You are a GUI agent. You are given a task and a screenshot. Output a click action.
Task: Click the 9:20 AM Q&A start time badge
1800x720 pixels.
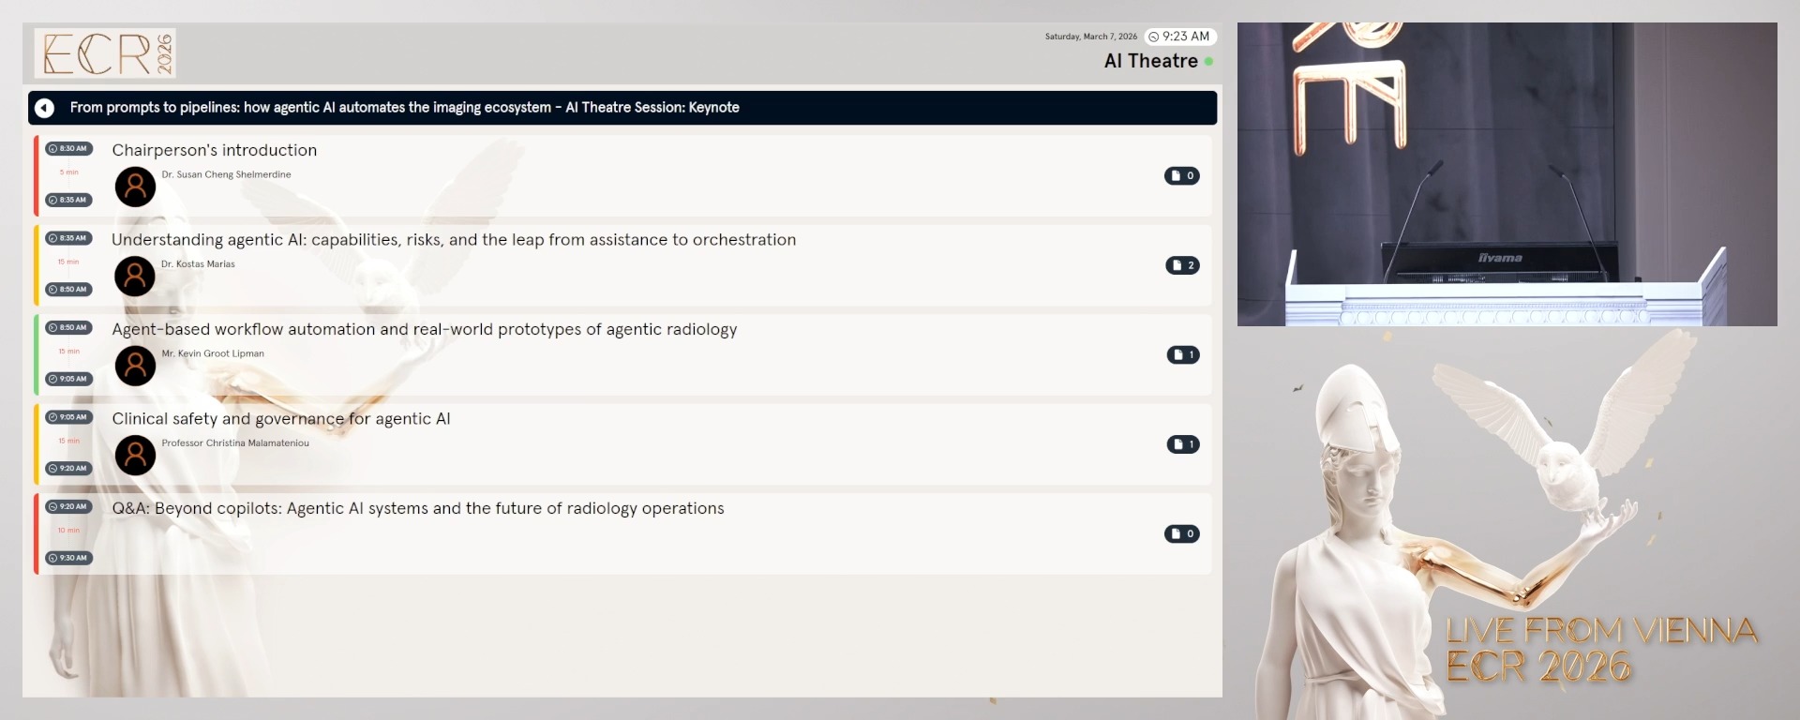coord(68,506)
